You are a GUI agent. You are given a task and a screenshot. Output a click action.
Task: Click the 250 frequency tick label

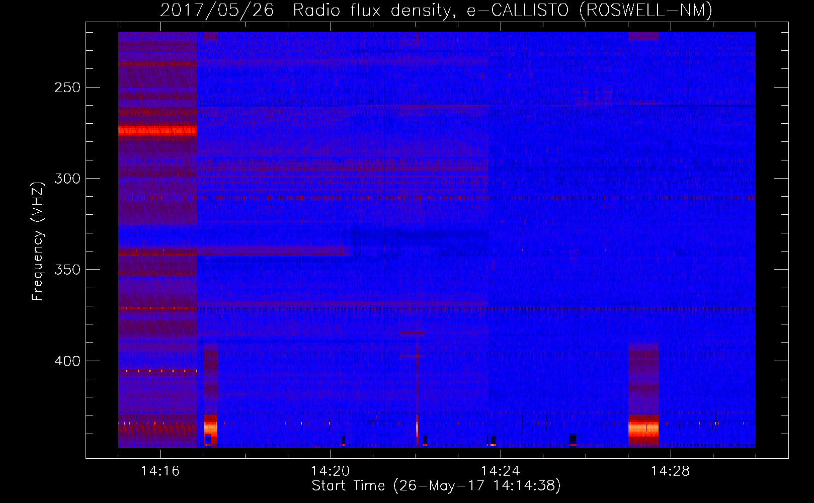coord(67,88)
